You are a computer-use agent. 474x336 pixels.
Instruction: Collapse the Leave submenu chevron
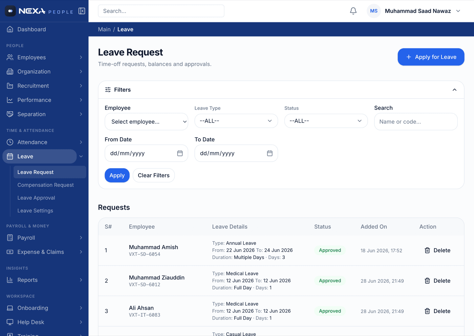(81, 157)
